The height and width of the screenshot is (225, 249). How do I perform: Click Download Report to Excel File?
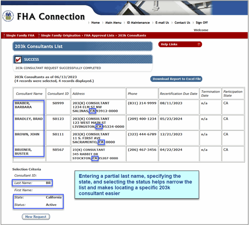coord(176,79)
